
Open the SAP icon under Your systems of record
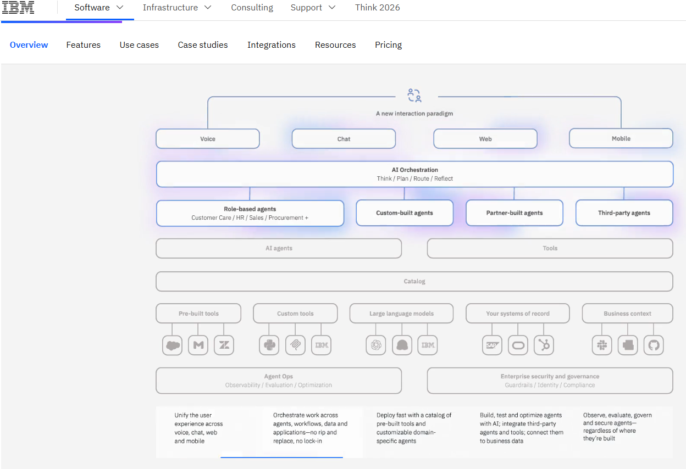[x=492, y=345]
